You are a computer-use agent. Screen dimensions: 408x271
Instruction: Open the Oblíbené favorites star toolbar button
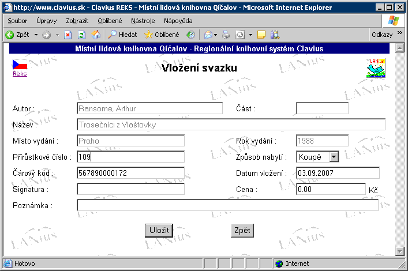[162, 35]
